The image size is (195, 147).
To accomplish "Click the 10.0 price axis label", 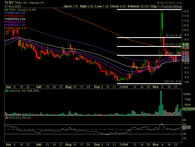I will [186, 30].
